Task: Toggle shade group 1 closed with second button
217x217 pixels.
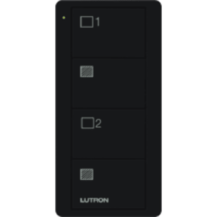Action: point(108,83)
